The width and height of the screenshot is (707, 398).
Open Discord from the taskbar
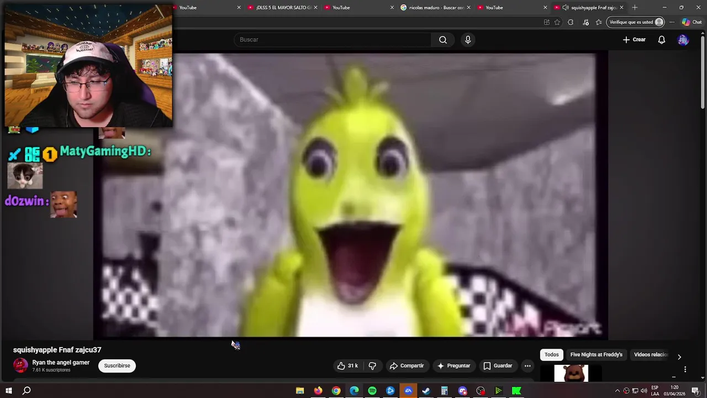pyautogui.click(x=462, y=391)
